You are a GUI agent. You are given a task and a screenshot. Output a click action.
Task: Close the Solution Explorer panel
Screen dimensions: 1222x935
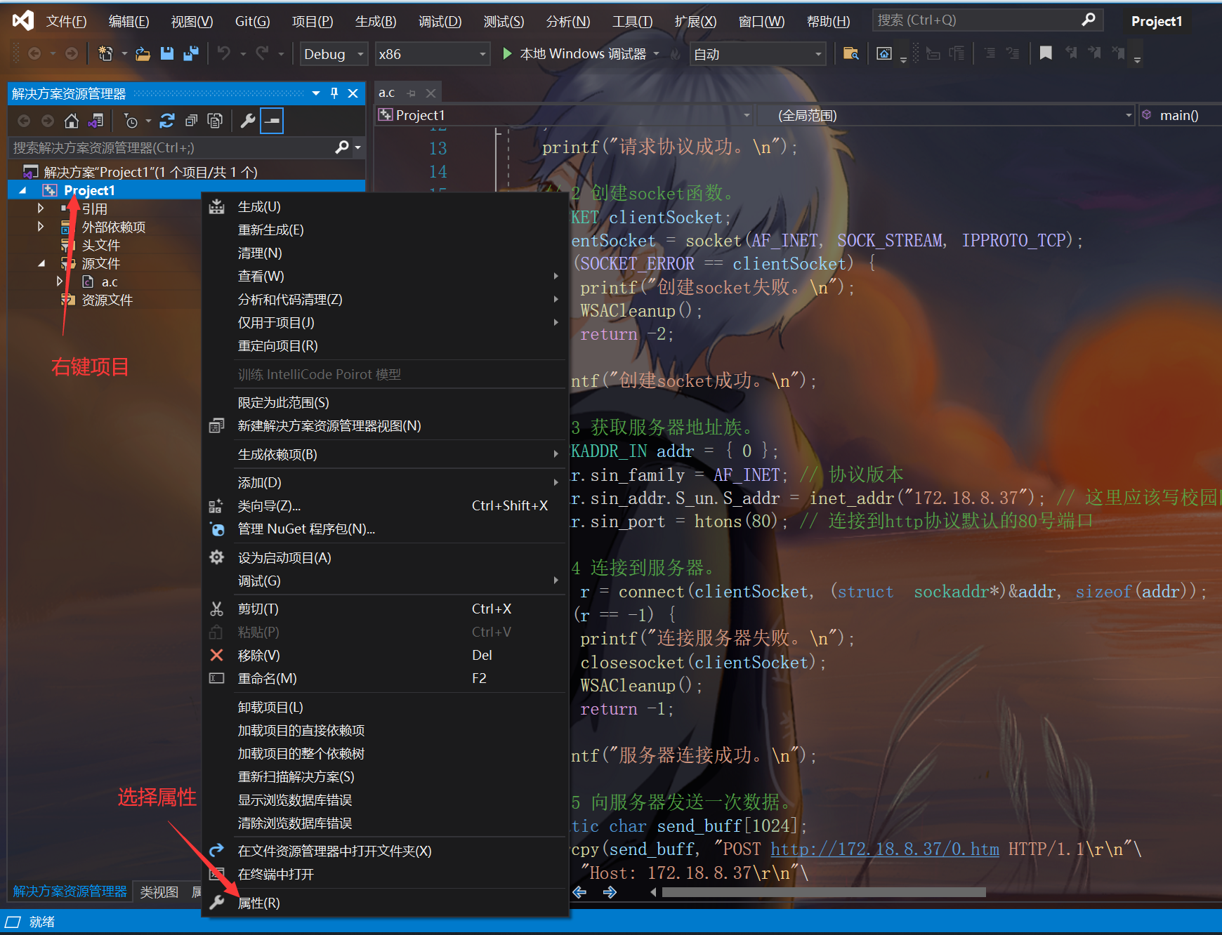[353, 93]
